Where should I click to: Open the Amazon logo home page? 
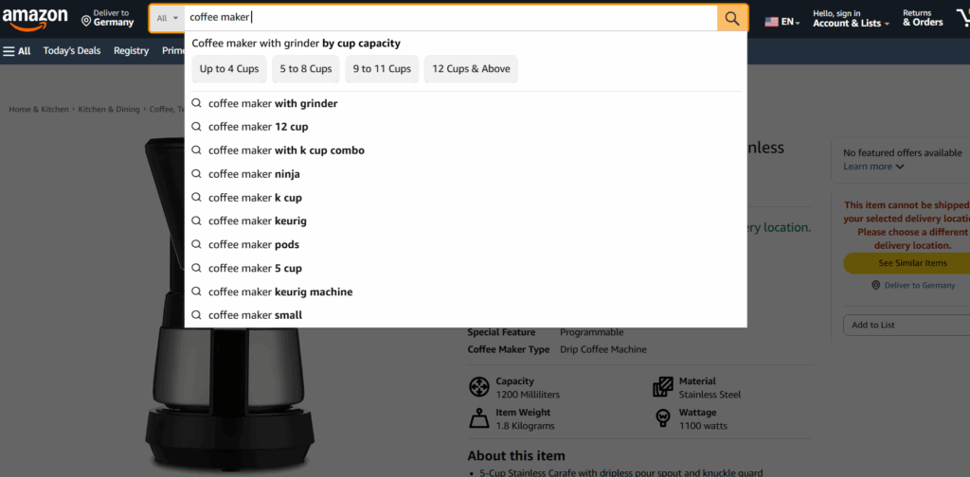(35, 18)
